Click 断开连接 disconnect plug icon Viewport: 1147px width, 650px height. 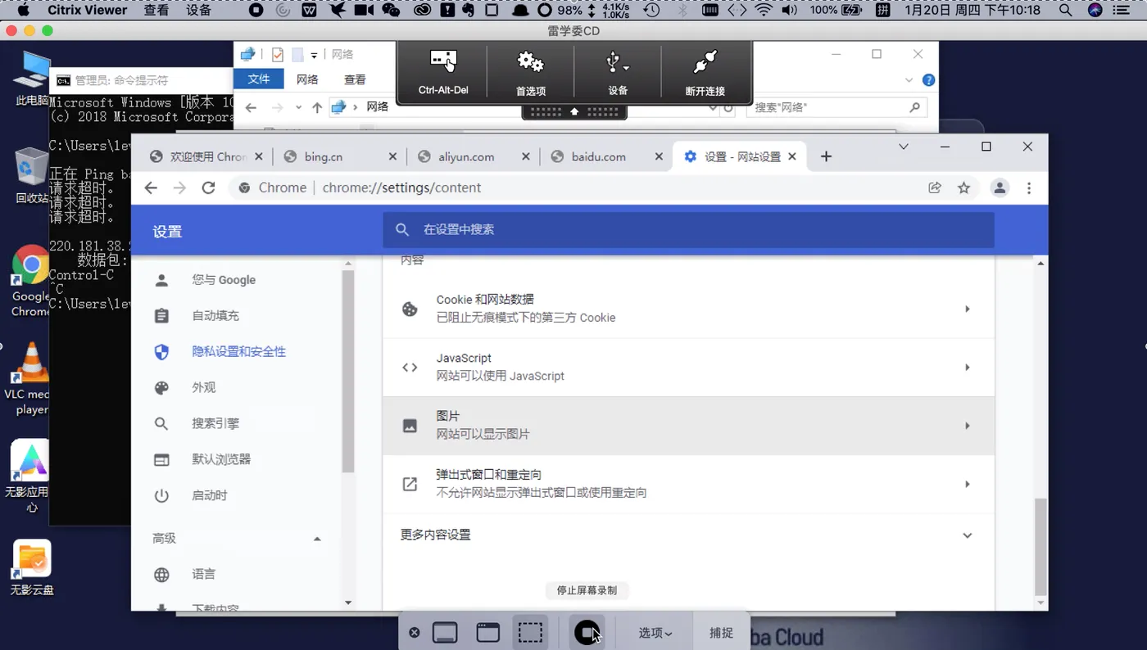(705, 72)
